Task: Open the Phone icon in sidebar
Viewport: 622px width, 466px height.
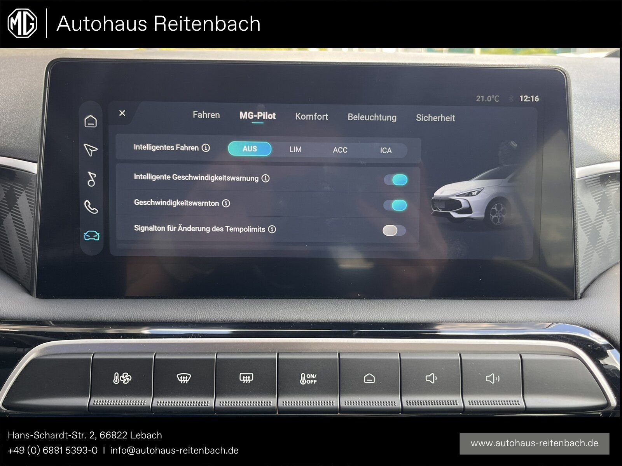Action: [x=91, y=207]
